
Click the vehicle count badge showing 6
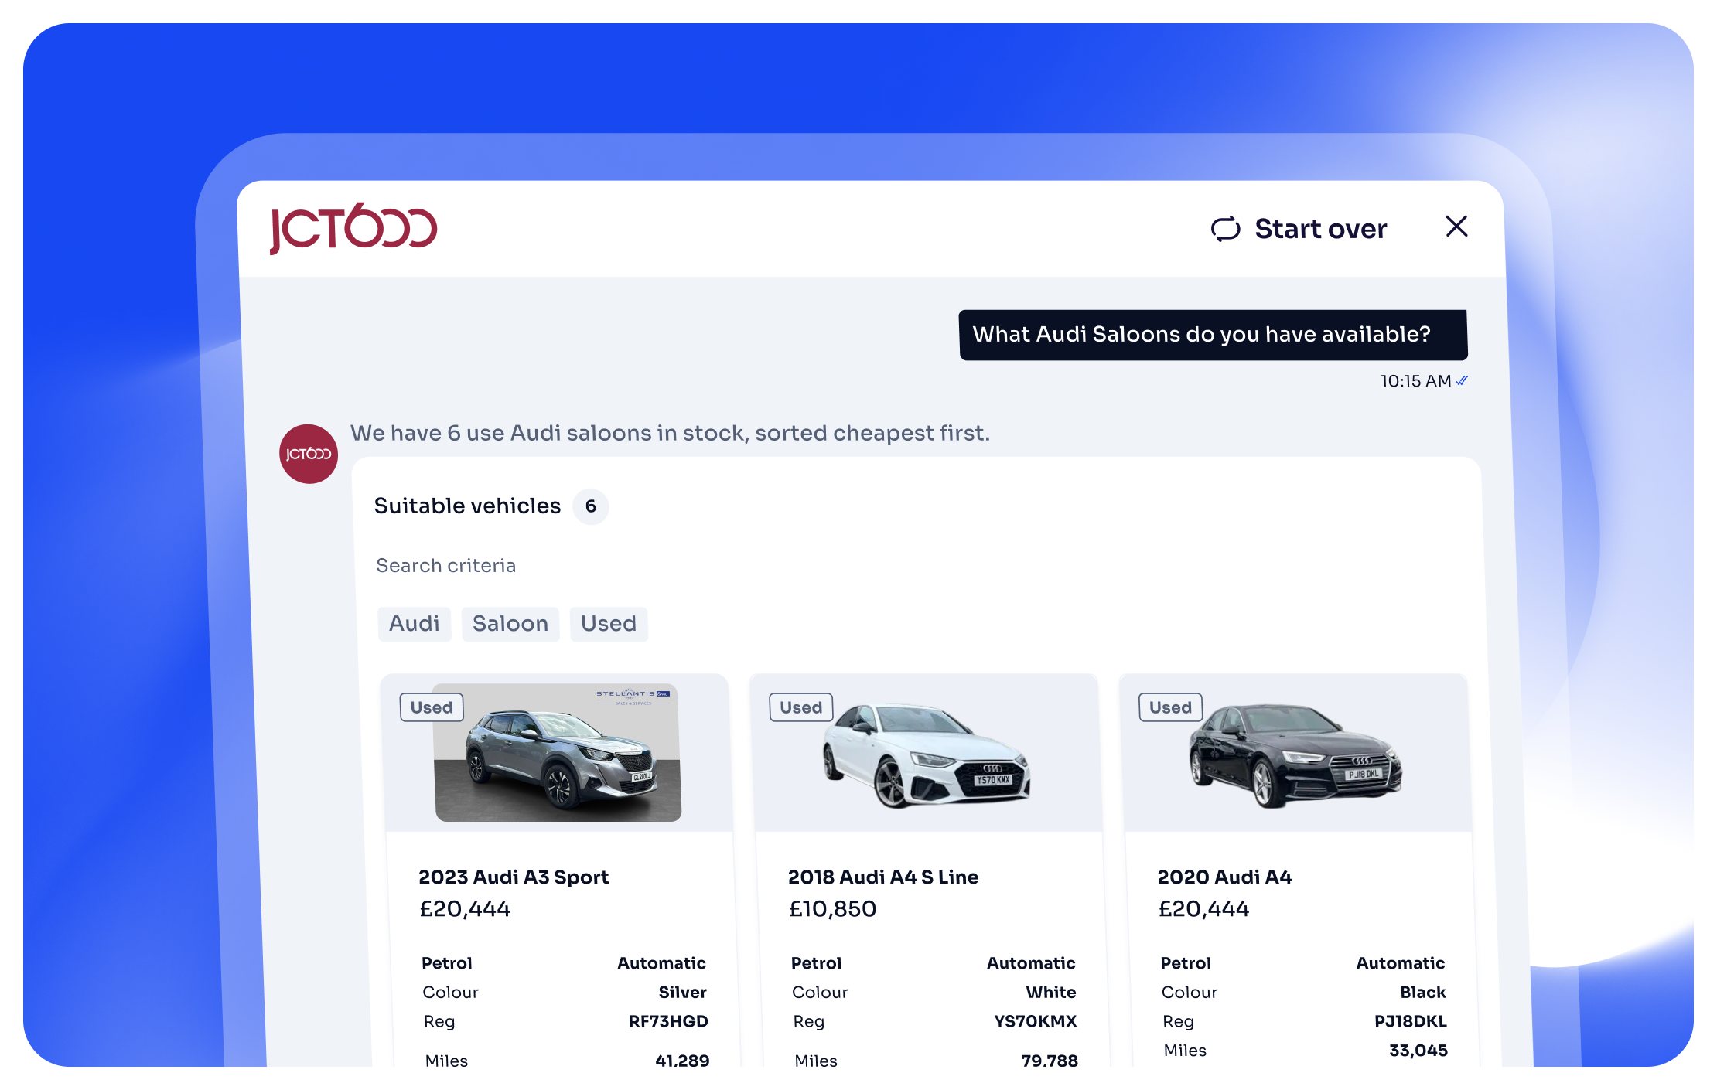591,506
